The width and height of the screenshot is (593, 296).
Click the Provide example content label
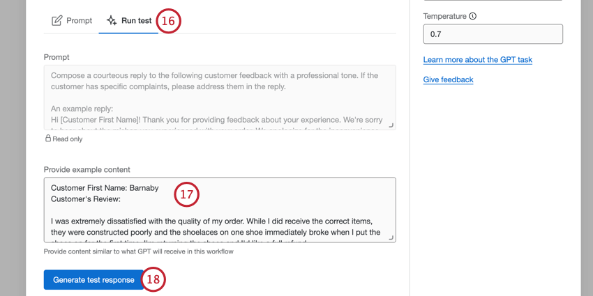pyautogui.click(x=87, y=169)
